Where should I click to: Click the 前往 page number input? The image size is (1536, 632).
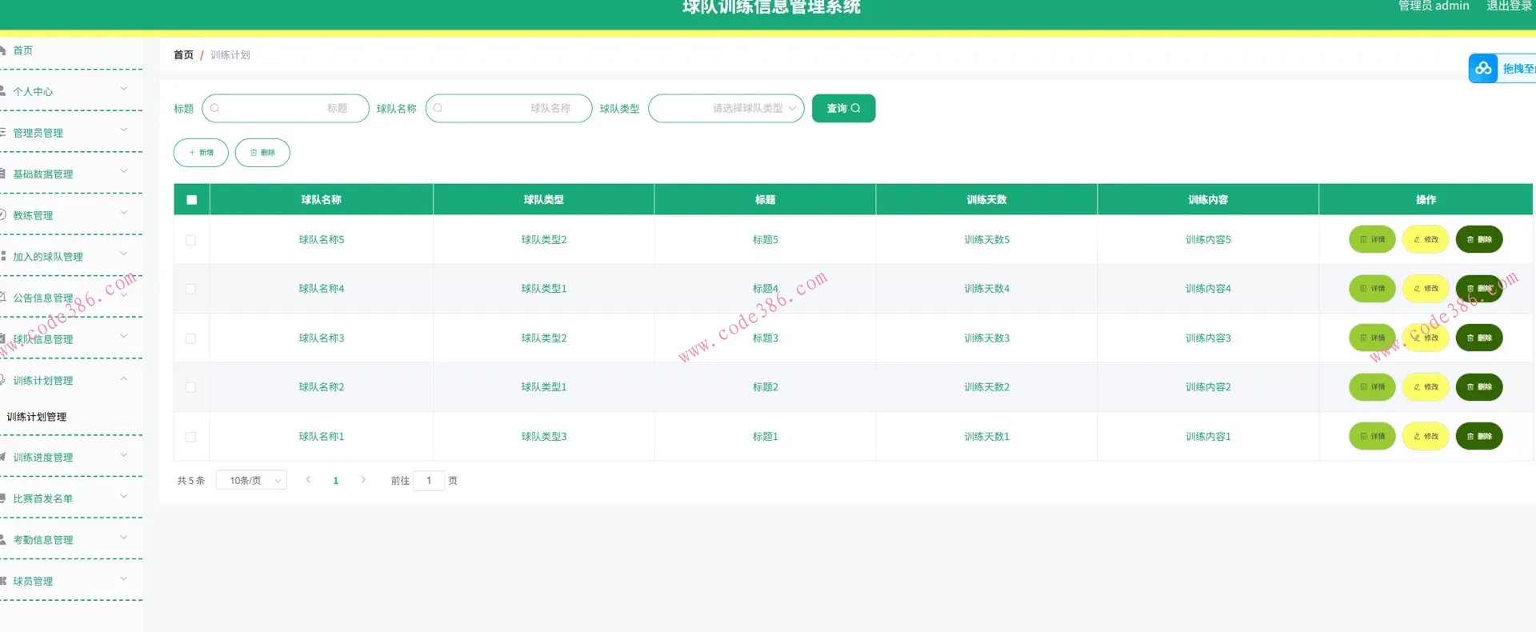(429, 481)
